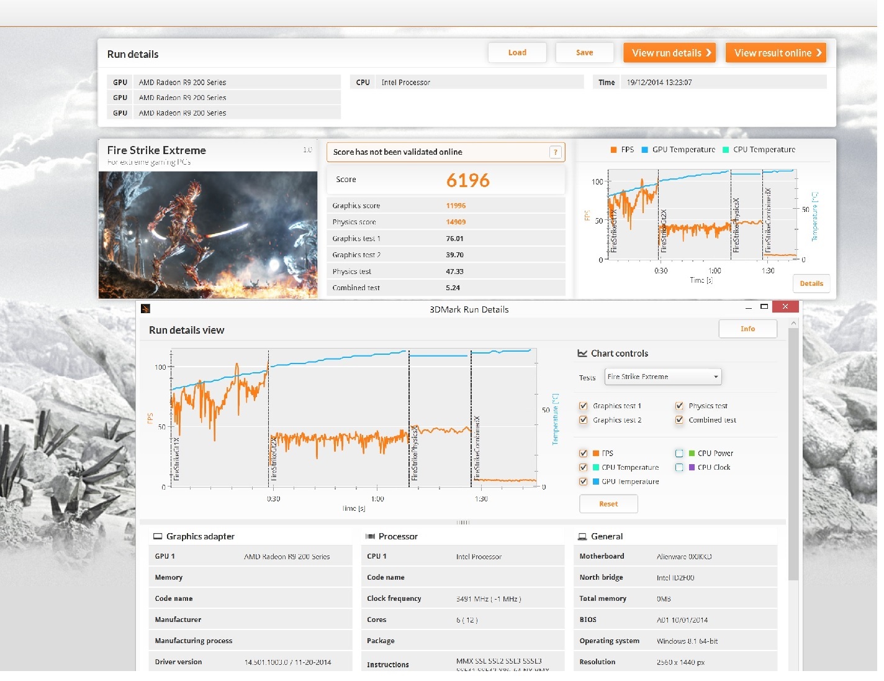Click the General section laptop icon
Image resolution: width=884 pixels, height=681 pixels.
tap(582, 536)
